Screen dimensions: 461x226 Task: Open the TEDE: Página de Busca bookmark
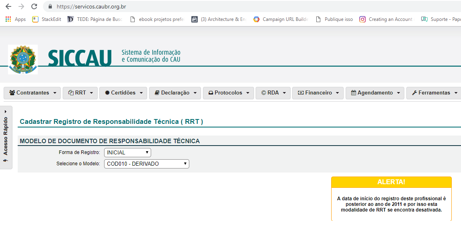pos(94,19)
